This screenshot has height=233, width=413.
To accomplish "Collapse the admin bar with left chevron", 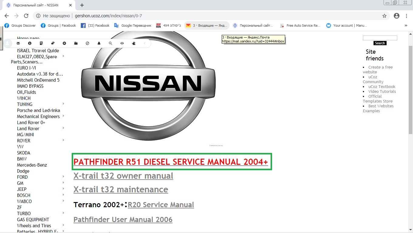I will tap(145, 43).
